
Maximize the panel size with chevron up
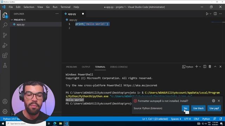coord(215,66)
